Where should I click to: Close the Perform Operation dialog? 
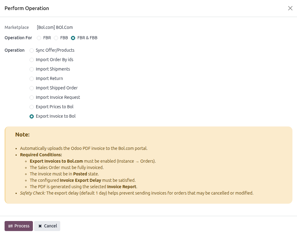point(290,8)
